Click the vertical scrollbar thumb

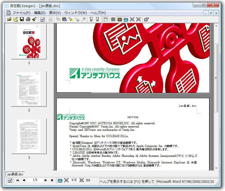point(216,78)
